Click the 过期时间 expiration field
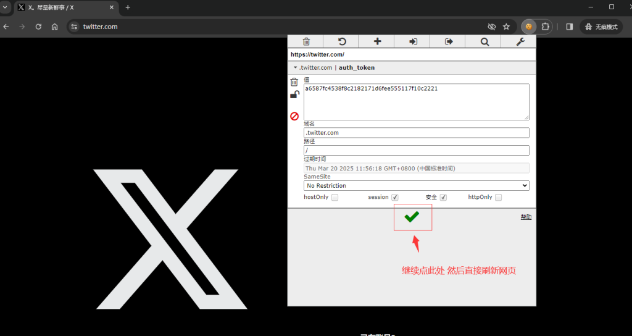This screenshot has width=632, height=336. [x=417, y=168]
